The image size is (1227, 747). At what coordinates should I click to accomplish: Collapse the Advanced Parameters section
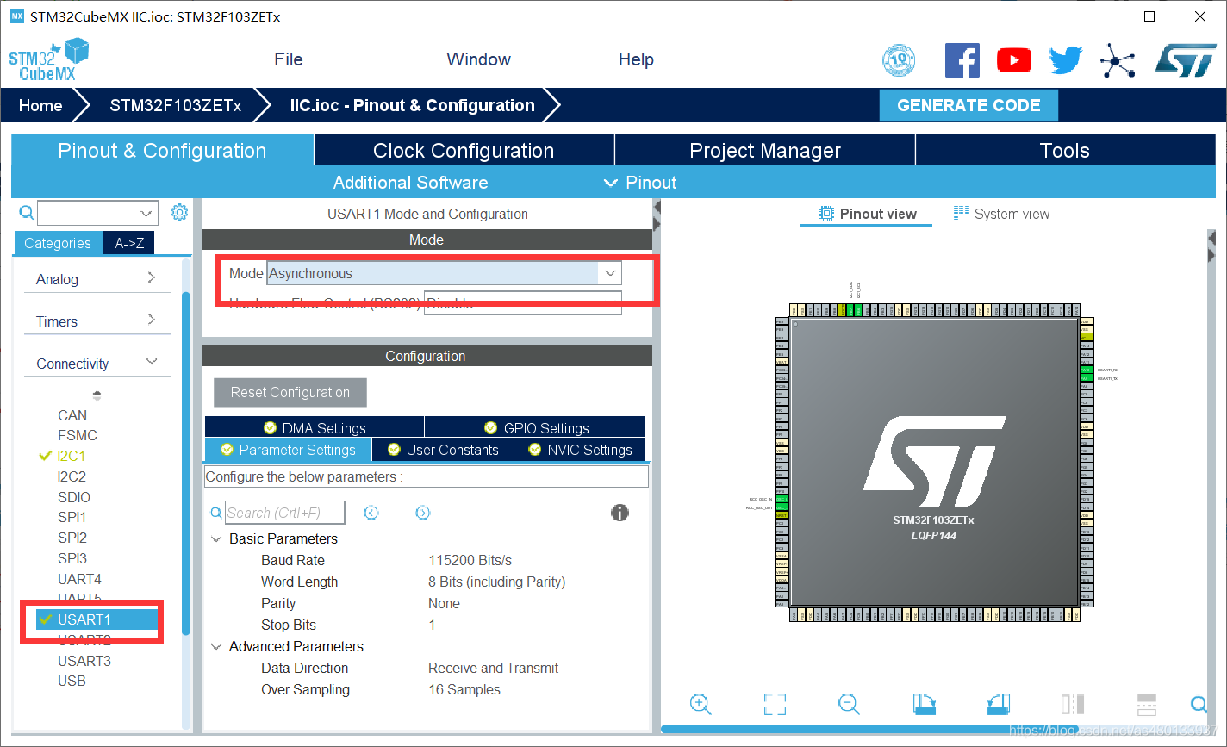(x=216, y=646)
